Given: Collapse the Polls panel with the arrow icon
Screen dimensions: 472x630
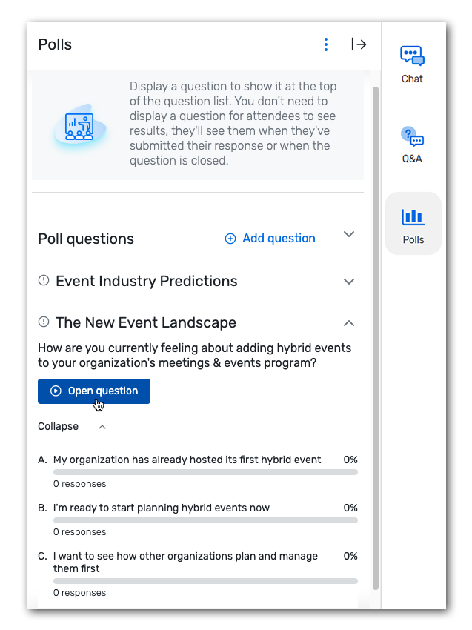Looking at the screenshot, I should [x=359, y=44].
